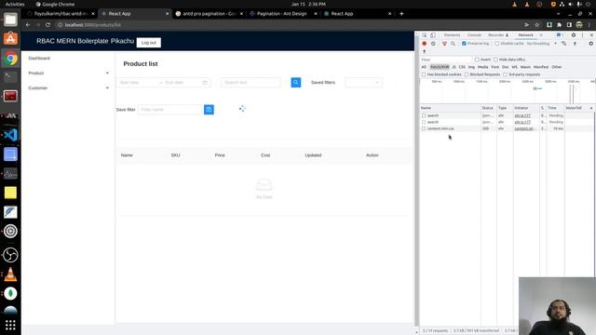The width and height of the screenshot is (596, 335).
Task: Open the Chrome tab search dropdown arrow
Action: point(558,14)
